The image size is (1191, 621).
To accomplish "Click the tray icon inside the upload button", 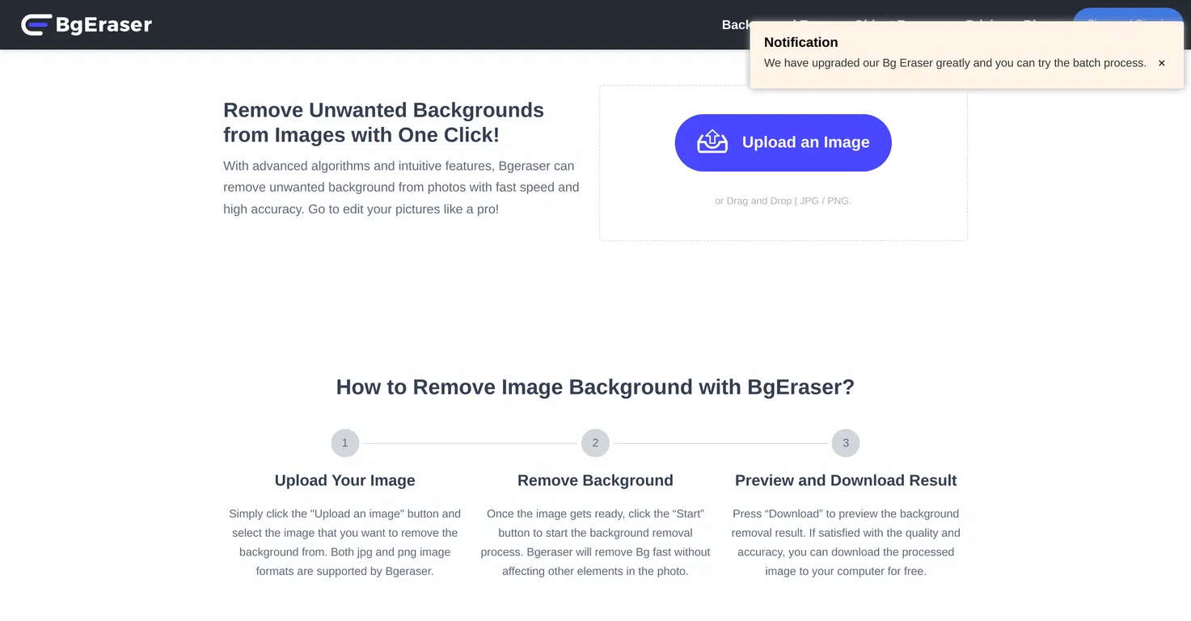I will 712,142.
